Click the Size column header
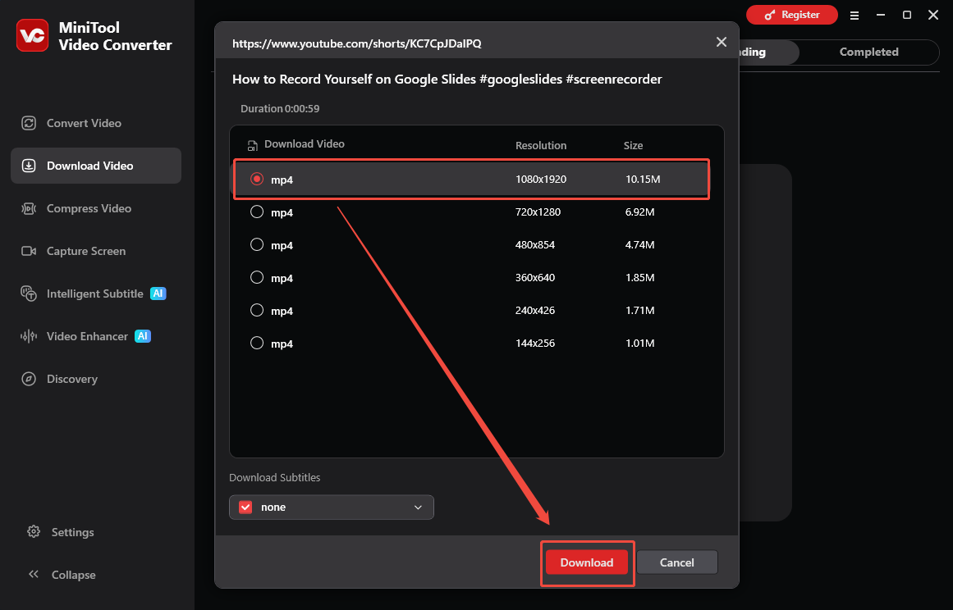953x610 pixels. click(x=634, y=146)
